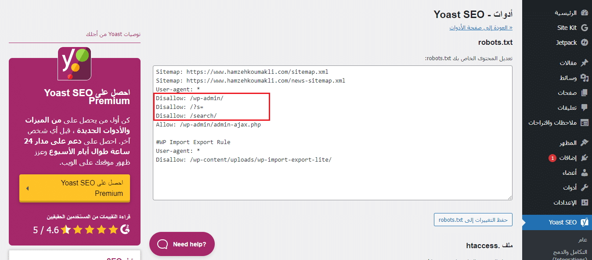The height and width of the screenshot is (260, 592).
Task: Click the media icon beside وسائط
Action: tap(584, 78)
